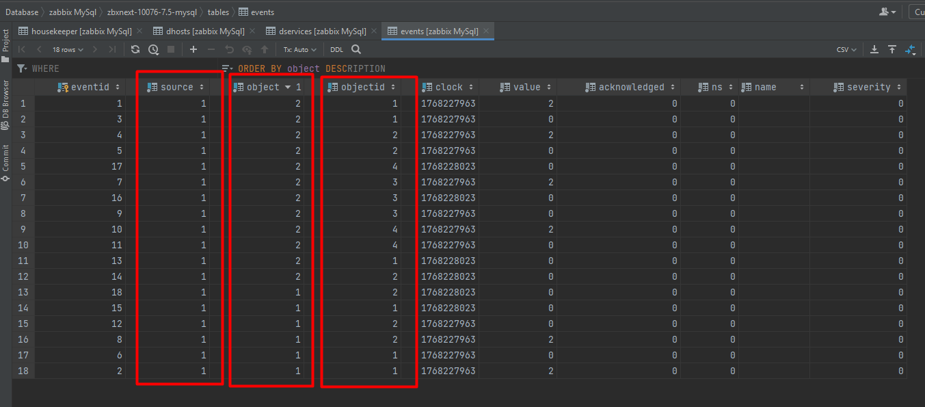Toggle the Commit side panel

(5, 161)
